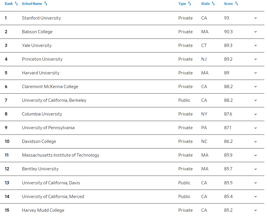The image size is (267, 217).
Task: Click sort arrows beside School Name
Action: tap(46, 4)
